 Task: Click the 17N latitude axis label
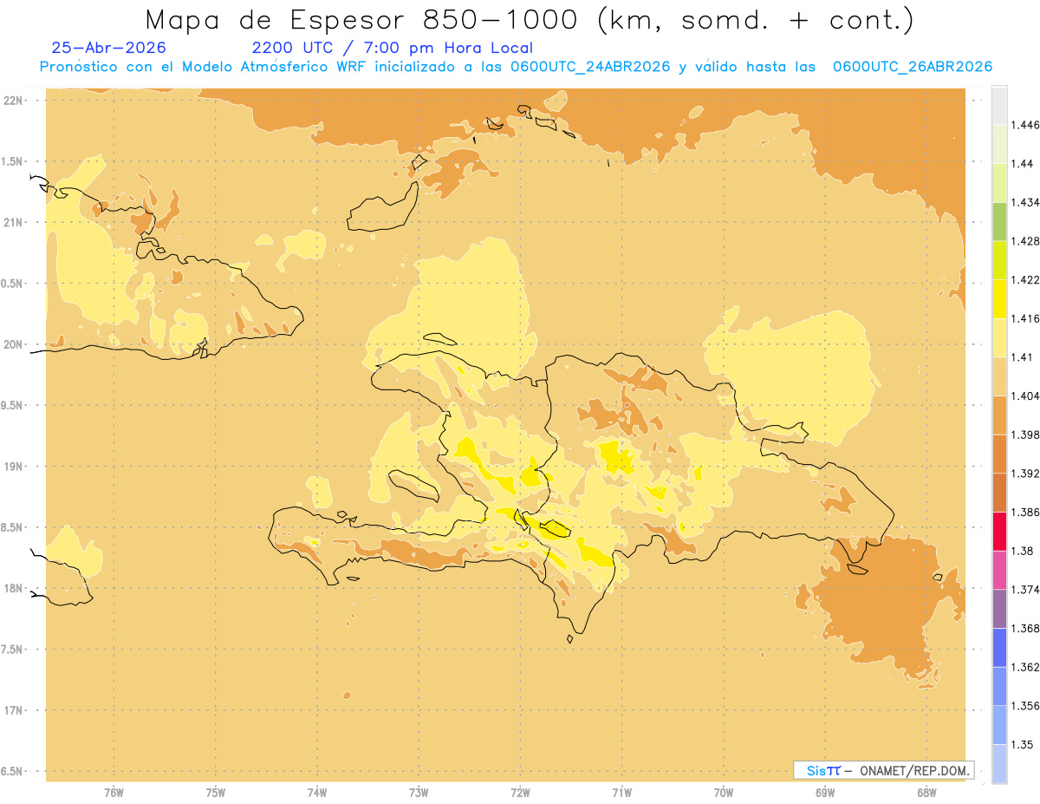(14, 710)
